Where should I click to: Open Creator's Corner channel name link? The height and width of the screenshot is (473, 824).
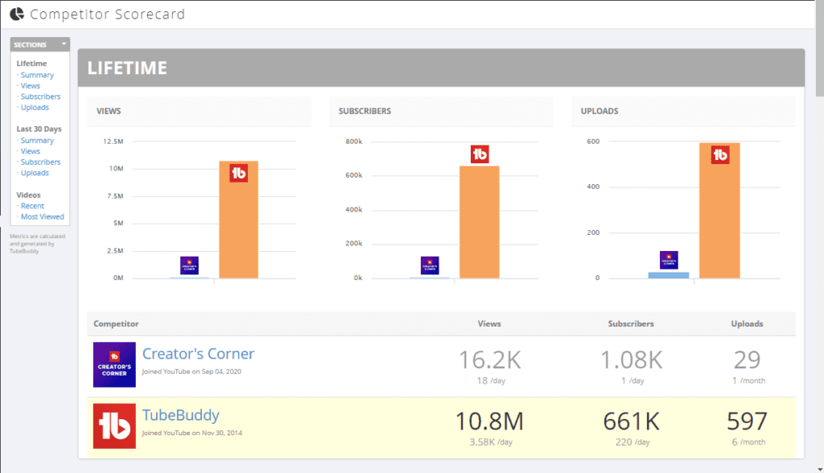[x=198, y=354]
